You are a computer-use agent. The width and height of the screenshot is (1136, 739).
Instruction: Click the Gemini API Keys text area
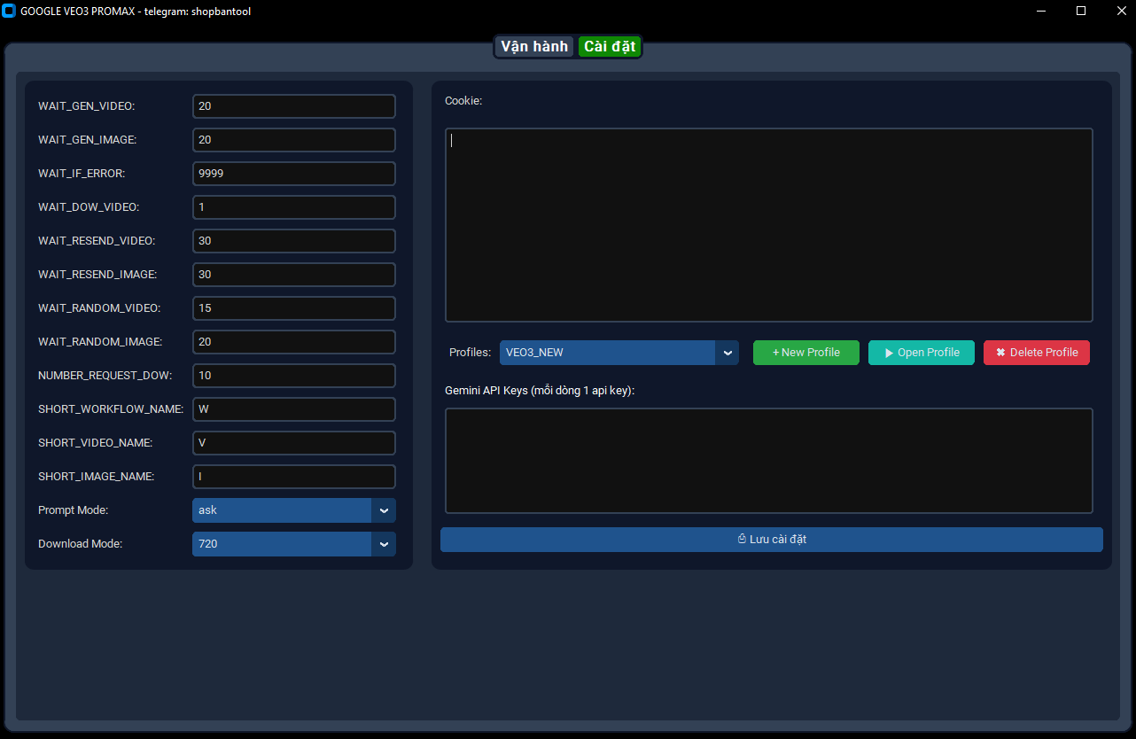click(x=769, y=460)
